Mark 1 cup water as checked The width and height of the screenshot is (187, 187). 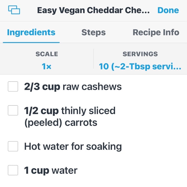[x=13, y=170]
